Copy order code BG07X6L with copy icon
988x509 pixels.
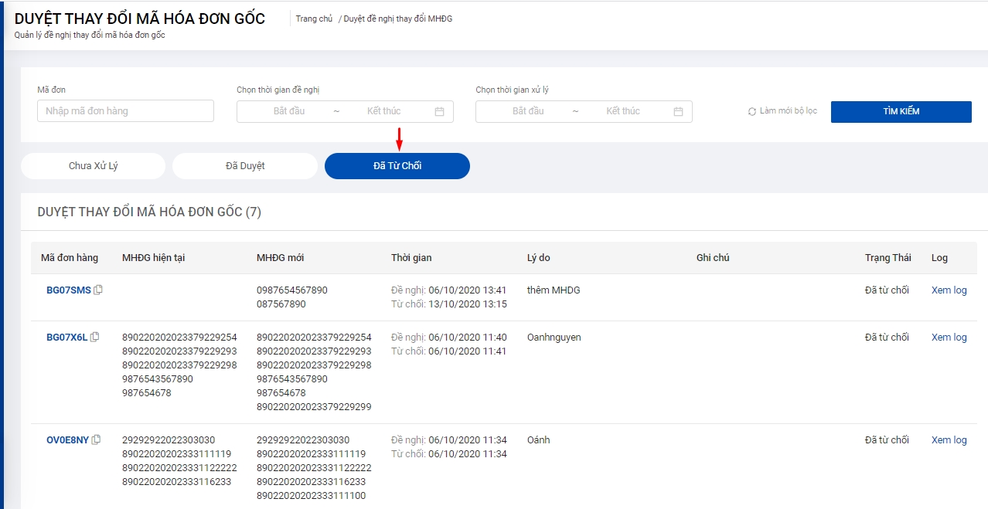click(95, 337)
